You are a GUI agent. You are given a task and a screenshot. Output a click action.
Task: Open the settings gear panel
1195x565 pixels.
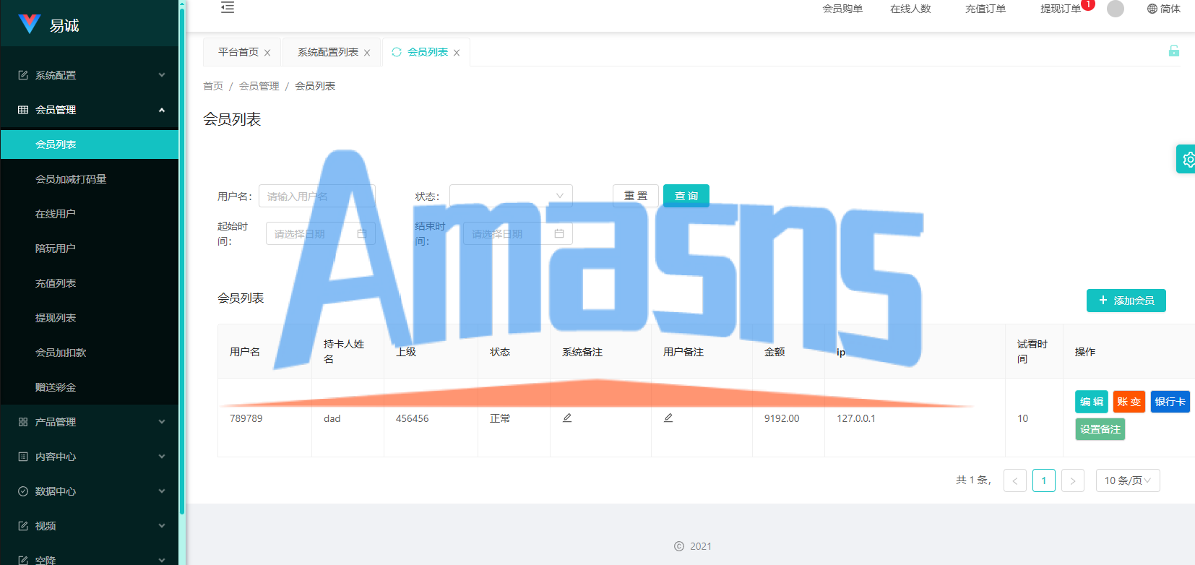(1187, 159)
